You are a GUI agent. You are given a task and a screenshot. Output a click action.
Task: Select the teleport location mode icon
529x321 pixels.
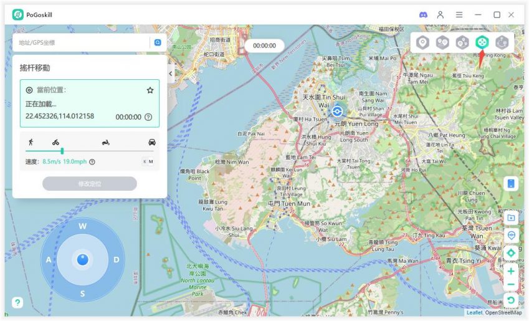(423, 42)
